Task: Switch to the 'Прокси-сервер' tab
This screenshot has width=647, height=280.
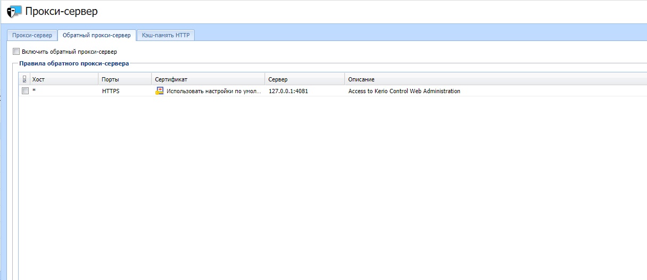Action: click(x=32, y=35)
